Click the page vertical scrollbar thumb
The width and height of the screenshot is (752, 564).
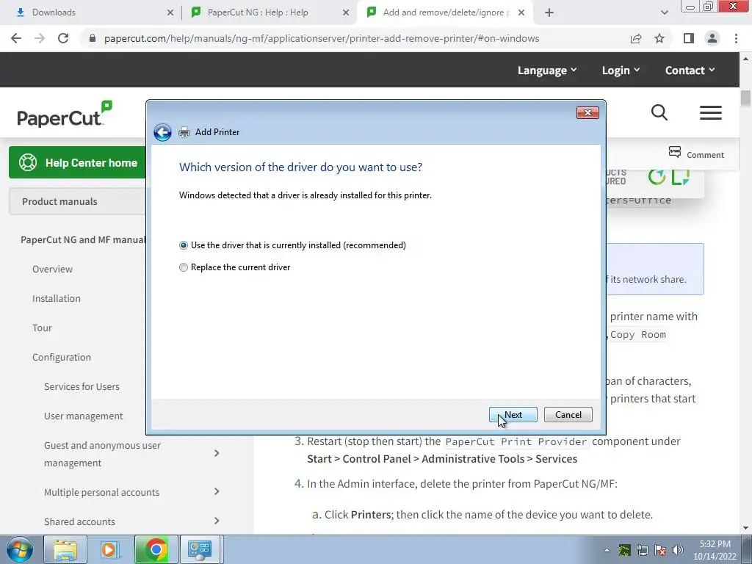[746, 98]
